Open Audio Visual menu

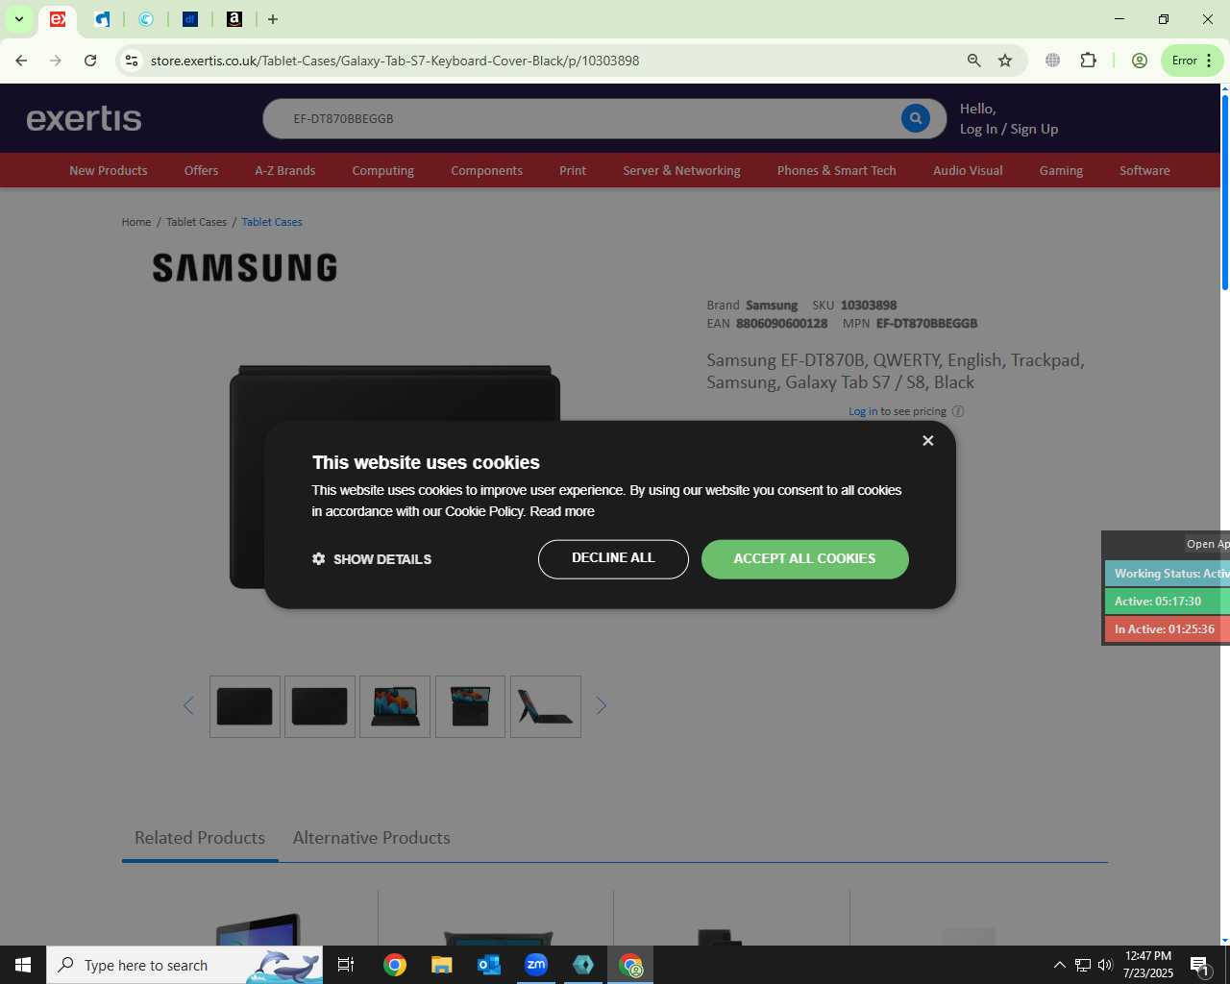pos(968,170)
